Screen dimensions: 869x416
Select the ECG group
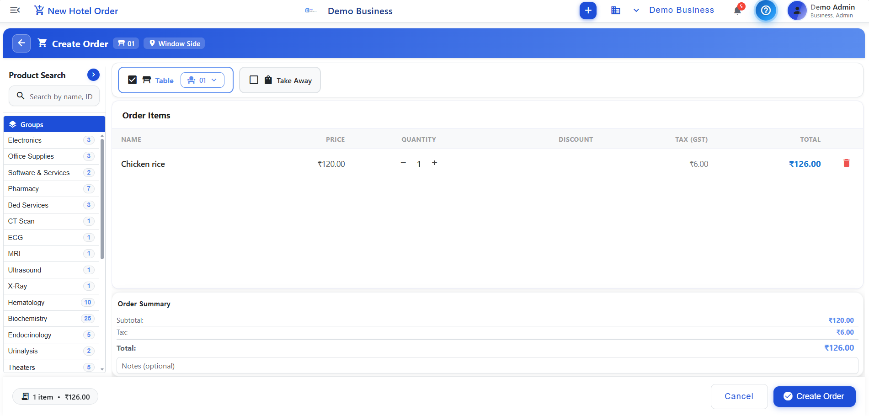pos(51,238)
